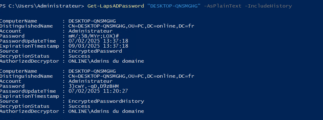Click the ComputerName value in the first record
323x120 pixels.
(x=92, y=21)
